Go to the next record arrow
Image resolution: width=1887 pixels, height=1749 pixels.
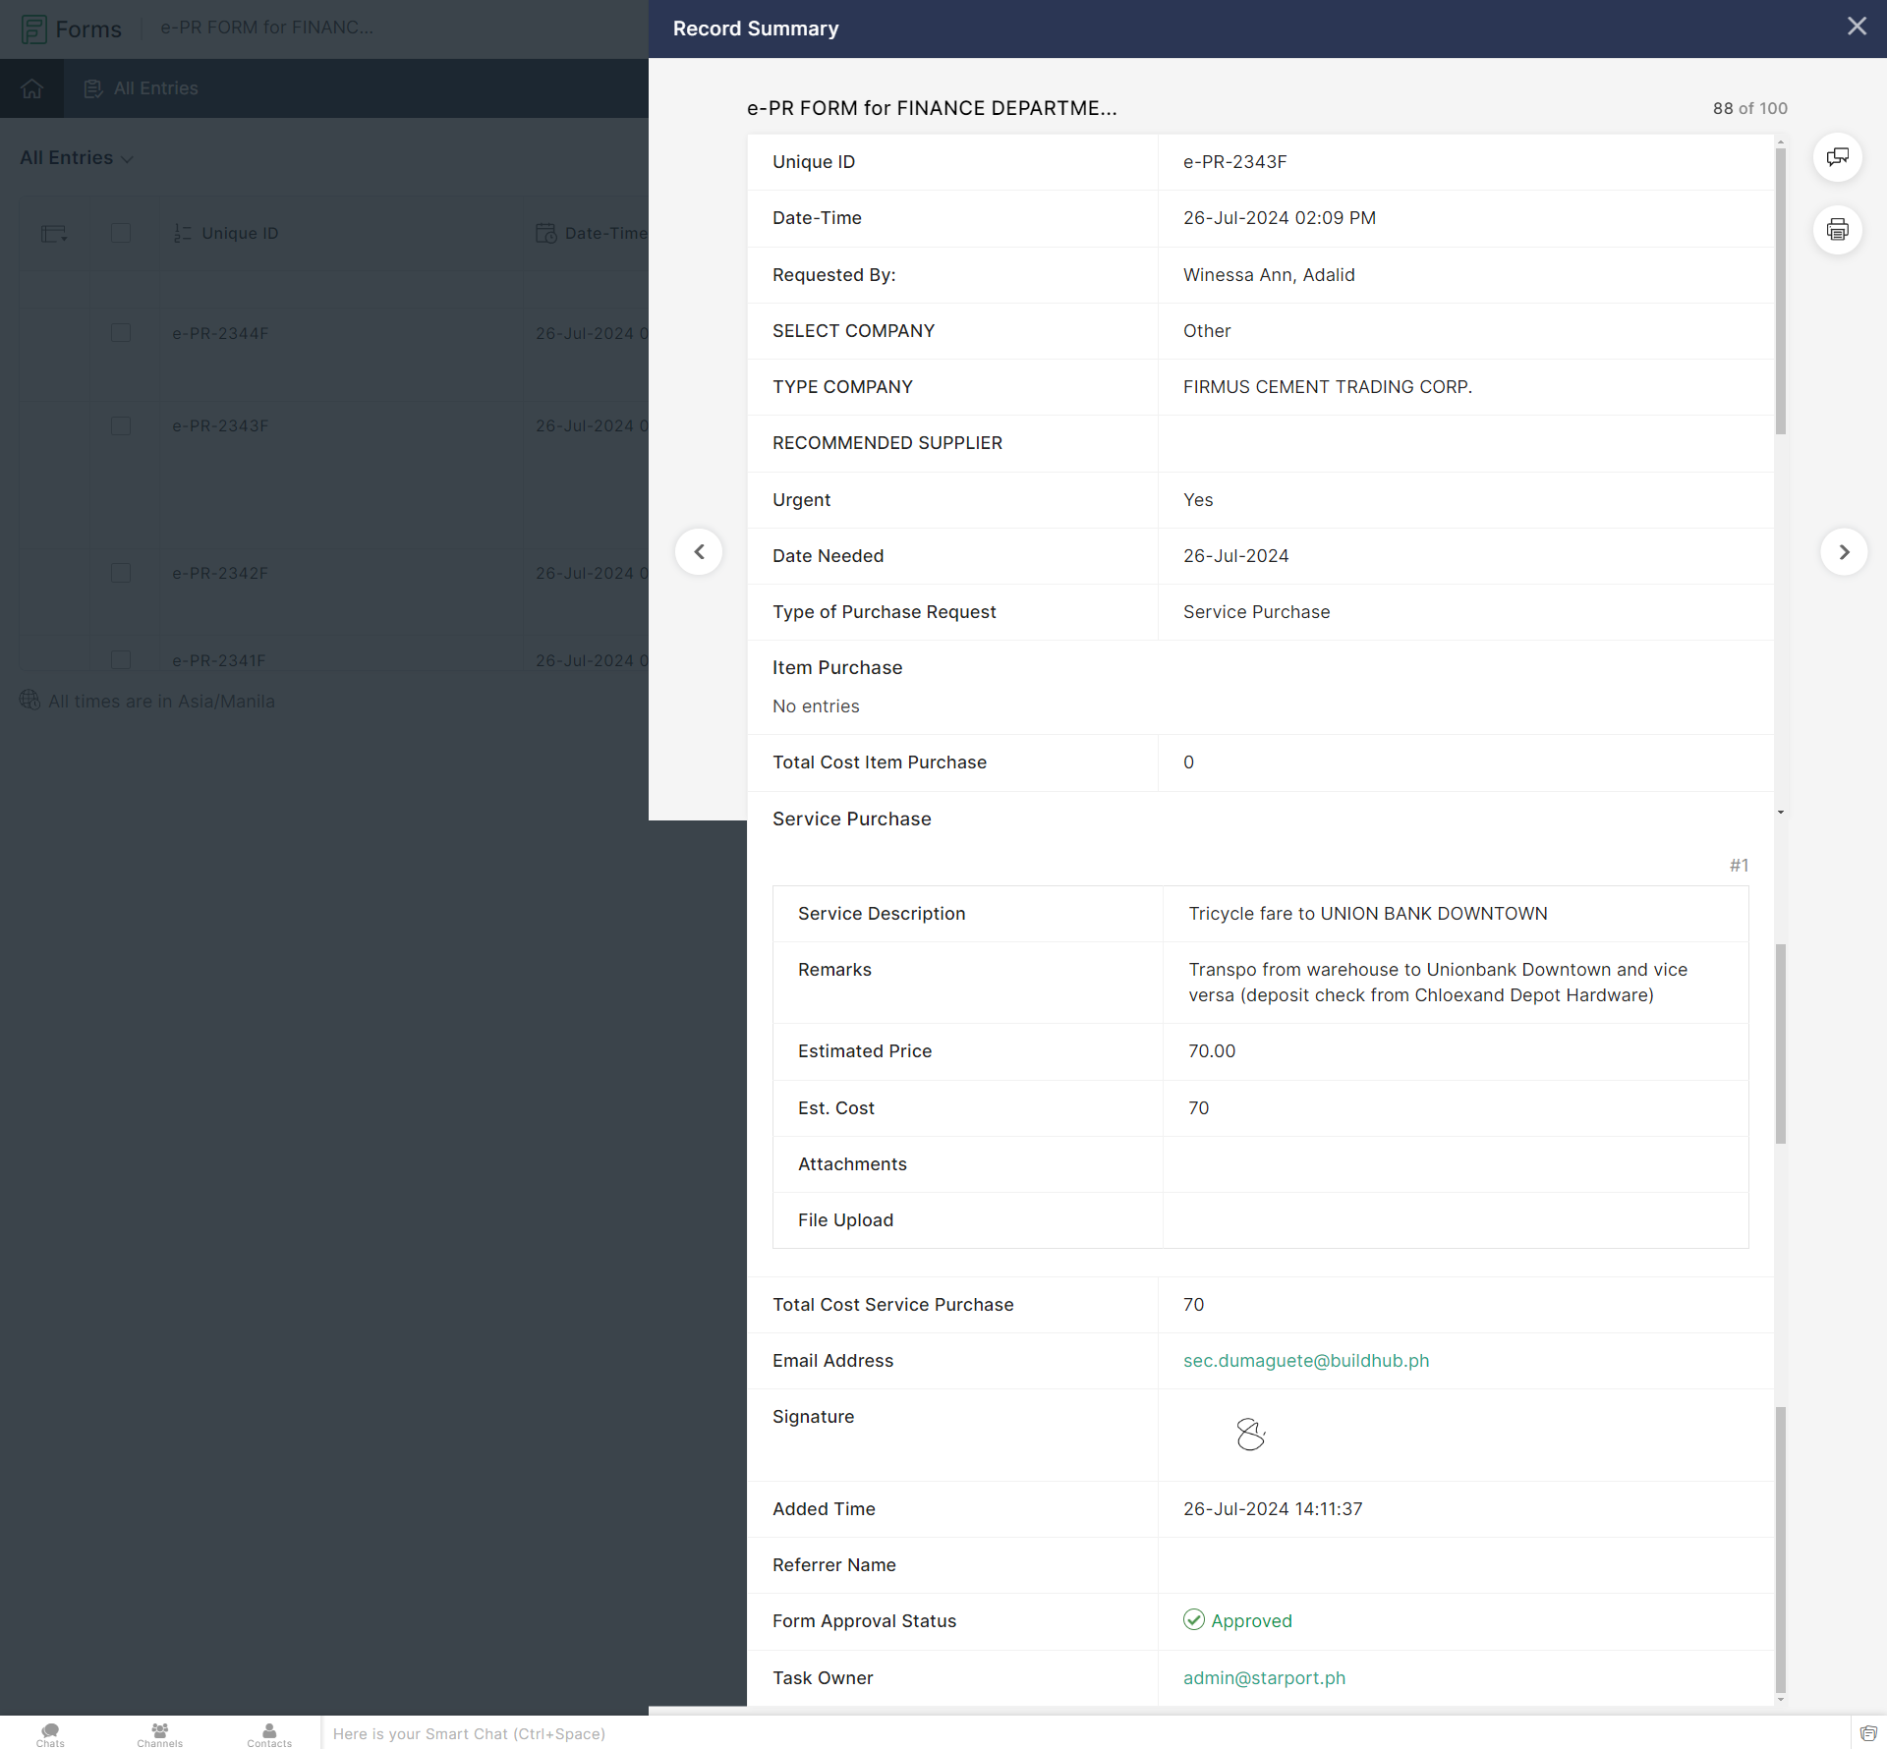click(1844, 552)
